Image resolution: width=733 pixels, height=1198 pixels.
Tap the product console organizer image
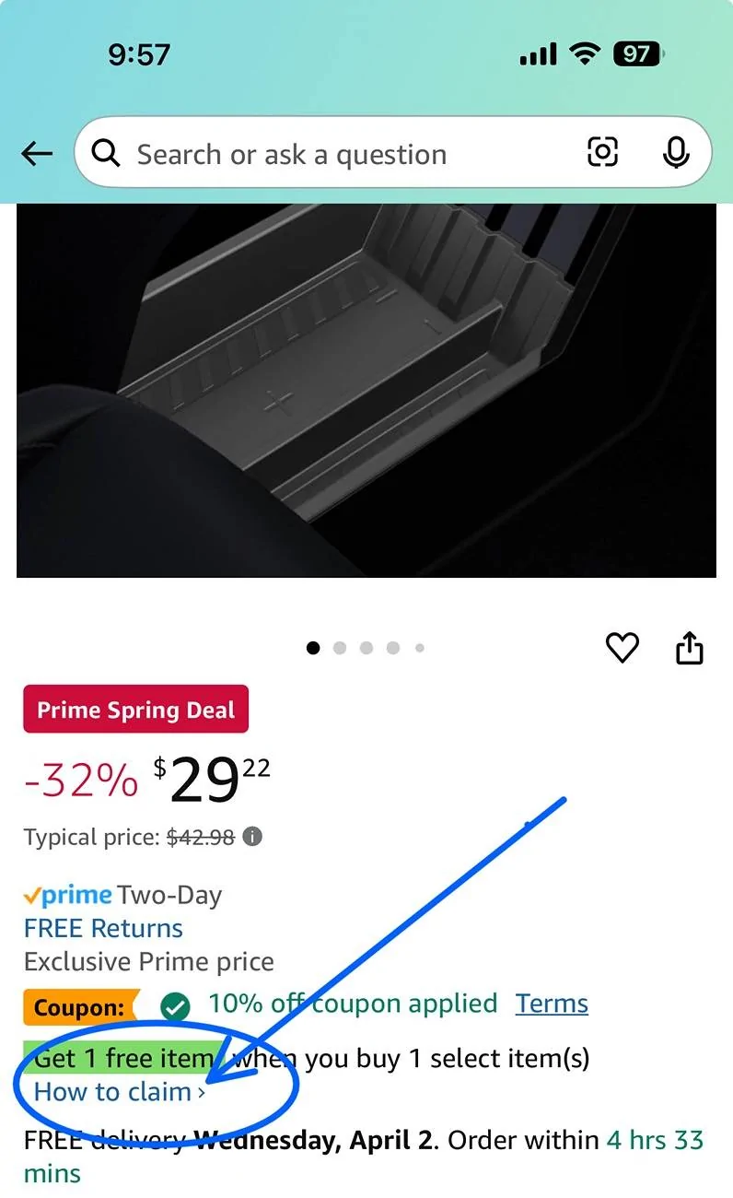point(366,391)
